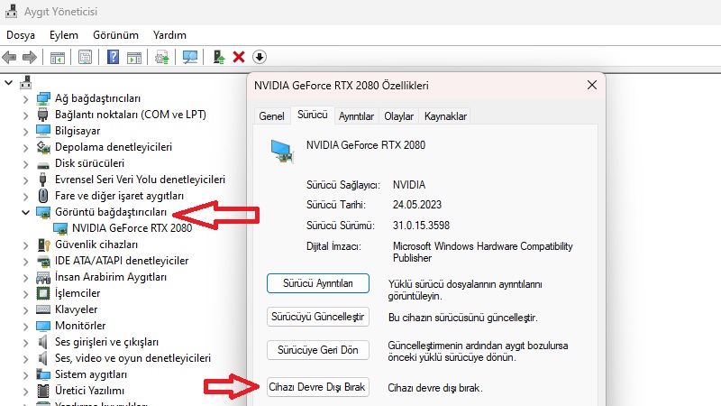This screenshot has height=406, width=721.
Task: Click the Properties sheet toolbar icon
Action: [x=85, y=57]
